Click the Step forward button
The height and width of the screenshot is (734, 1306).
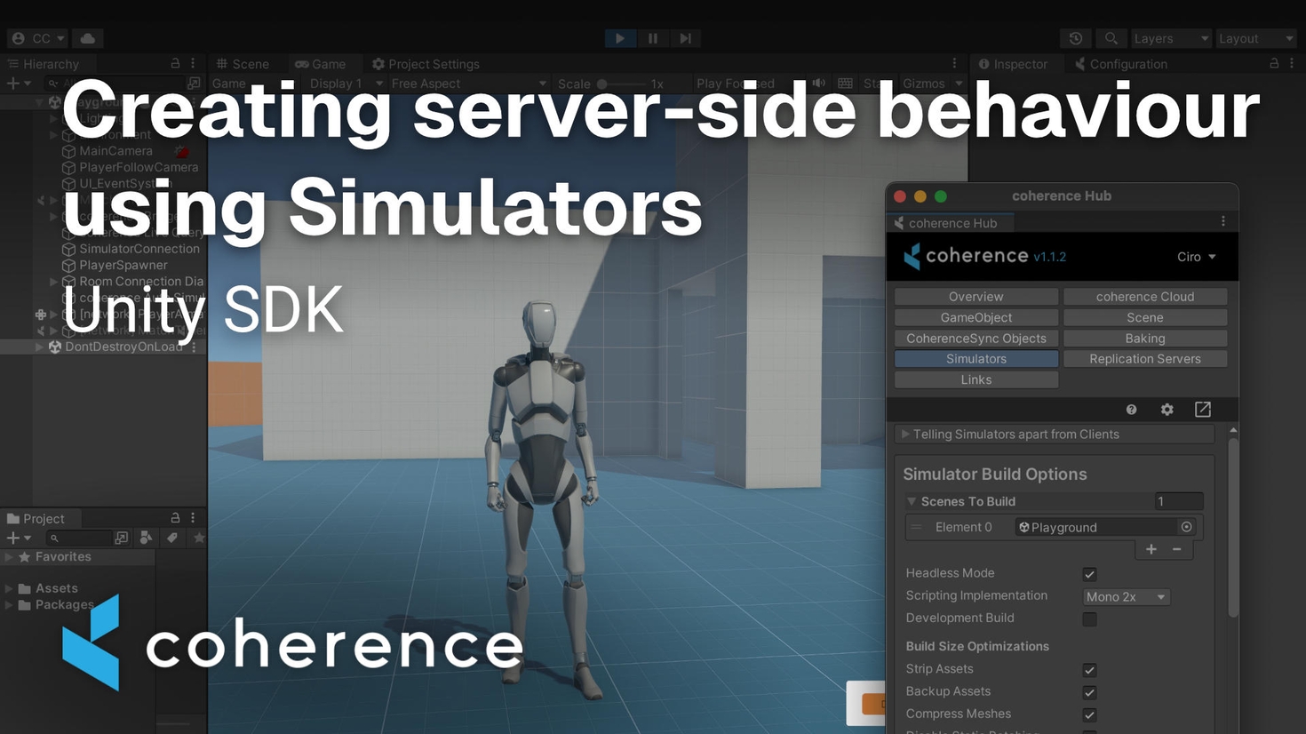pos(685,38)
